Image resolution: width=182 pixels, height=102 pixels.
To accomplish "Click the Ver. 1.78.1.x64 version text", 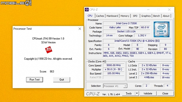I will [111, 94].
